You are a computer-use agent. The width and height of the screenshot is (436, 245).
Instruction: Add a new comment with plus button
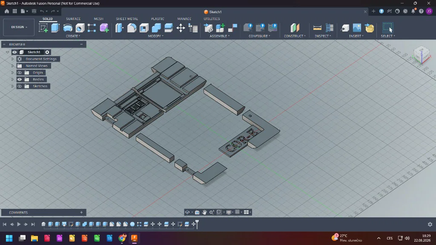[x=81, y=213]
